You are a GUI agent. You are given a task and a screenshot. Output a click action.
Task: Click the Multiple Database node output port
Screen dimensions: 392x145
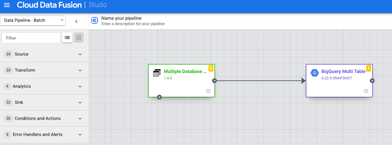pos(214,81)
